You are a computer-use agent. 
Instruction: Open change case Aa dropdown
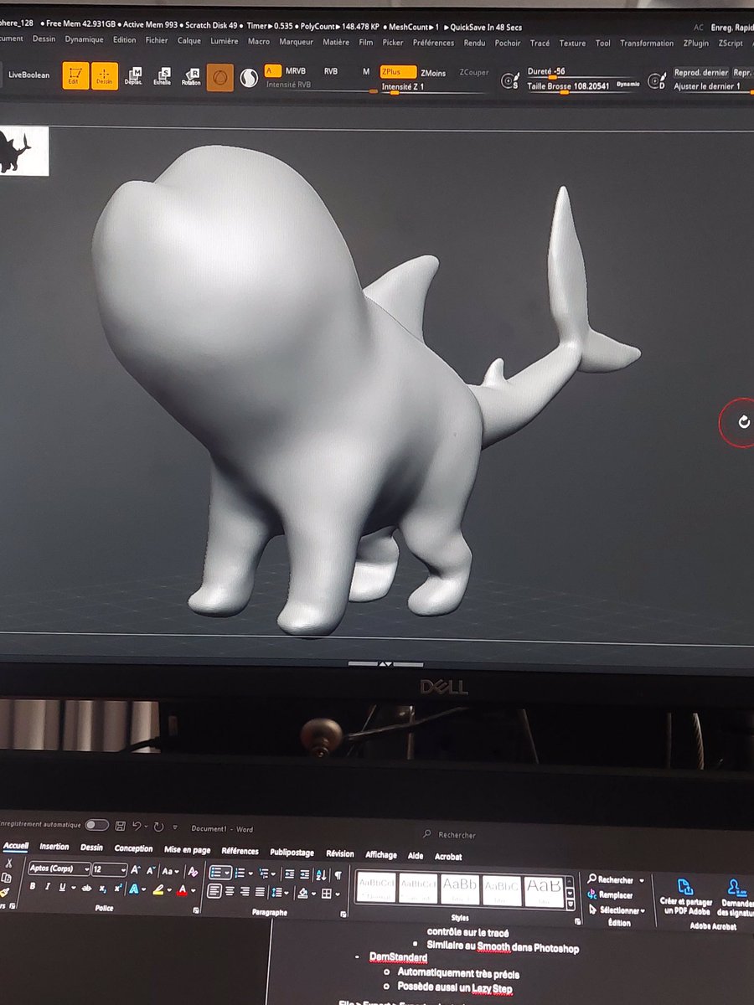point(170,871)
